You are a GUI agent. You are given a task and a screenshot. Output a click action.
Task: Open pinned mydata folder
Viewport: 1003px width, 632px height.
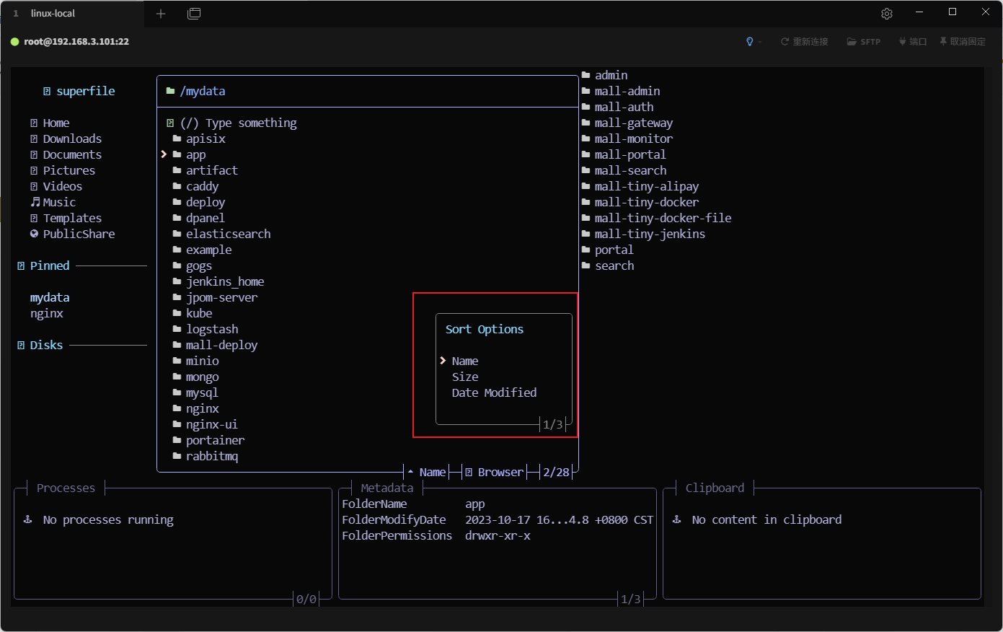click(50, 297)
